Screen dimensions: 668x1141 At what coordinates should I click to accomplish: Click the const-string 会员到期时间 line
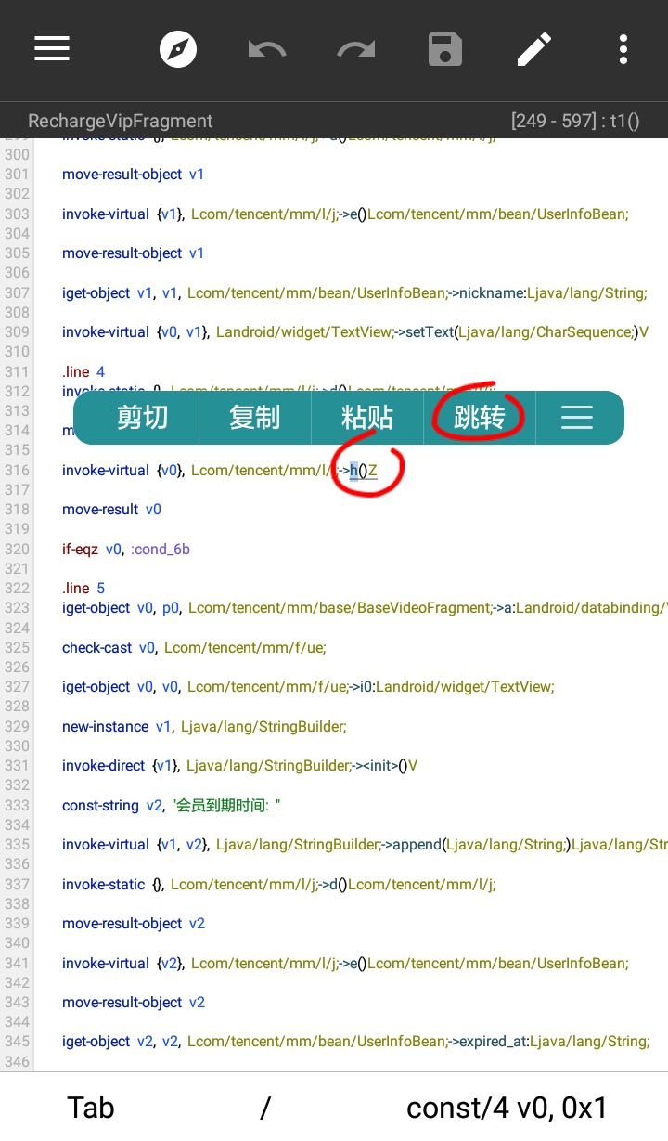pyautogui.click(x=172, y=805)
